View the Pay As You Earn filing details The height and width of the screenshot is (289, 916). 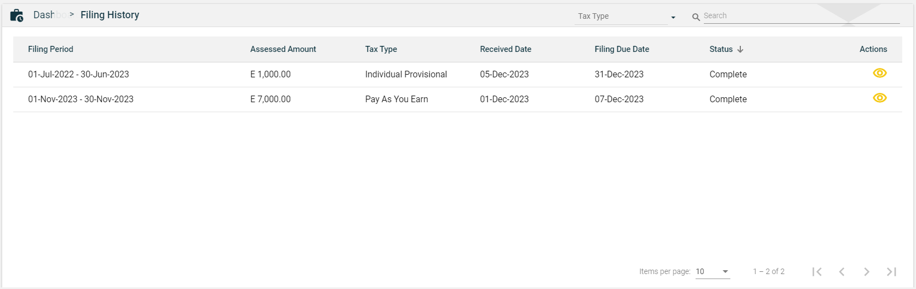(880, 98)
